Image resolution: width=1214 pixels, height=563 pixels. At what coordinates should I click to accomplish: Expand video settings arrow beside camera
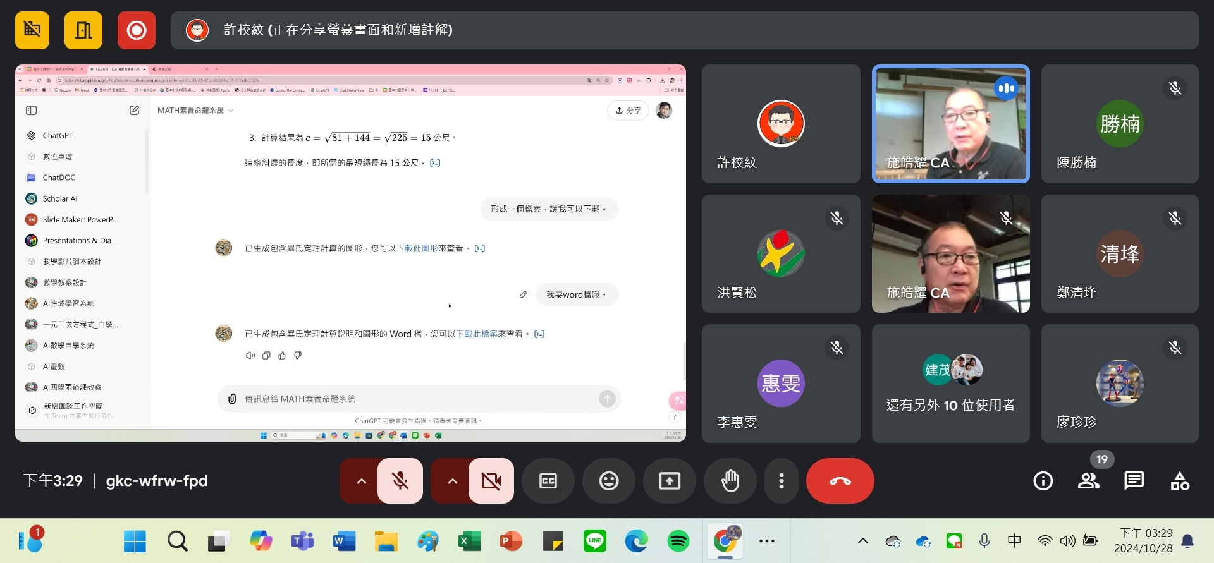coord(452,481)
